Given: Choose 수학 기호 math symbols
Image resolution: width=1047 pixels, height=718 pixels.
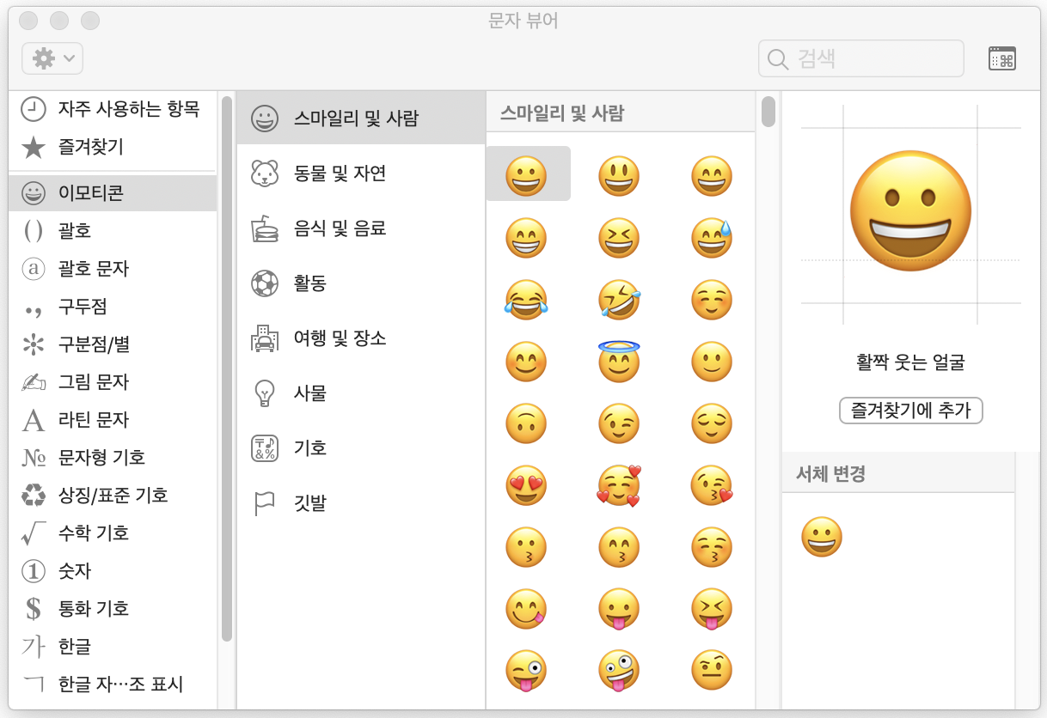Looking at the screenshot, I should (x=113, y=533).
